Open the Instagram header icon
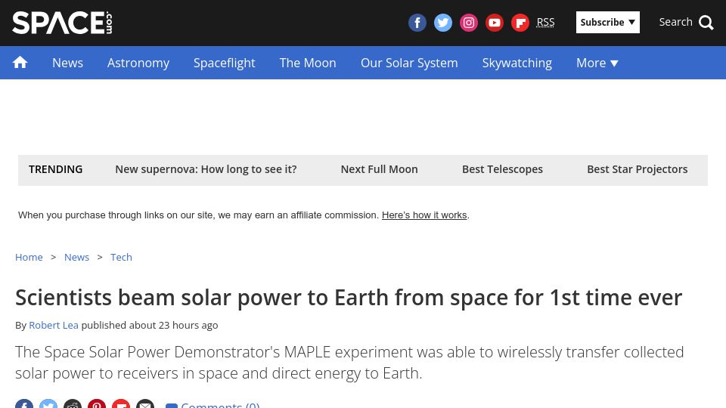This screenshot has height=408, width=726. point(469,23)
